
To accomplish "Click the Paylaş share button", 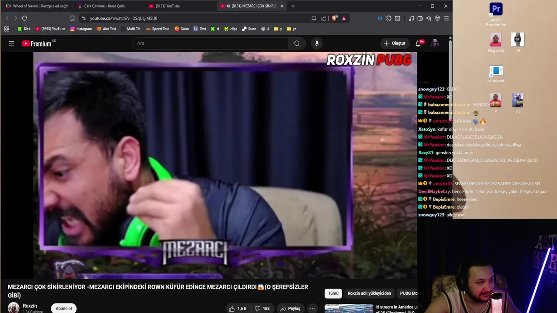I will pos(290,309).
